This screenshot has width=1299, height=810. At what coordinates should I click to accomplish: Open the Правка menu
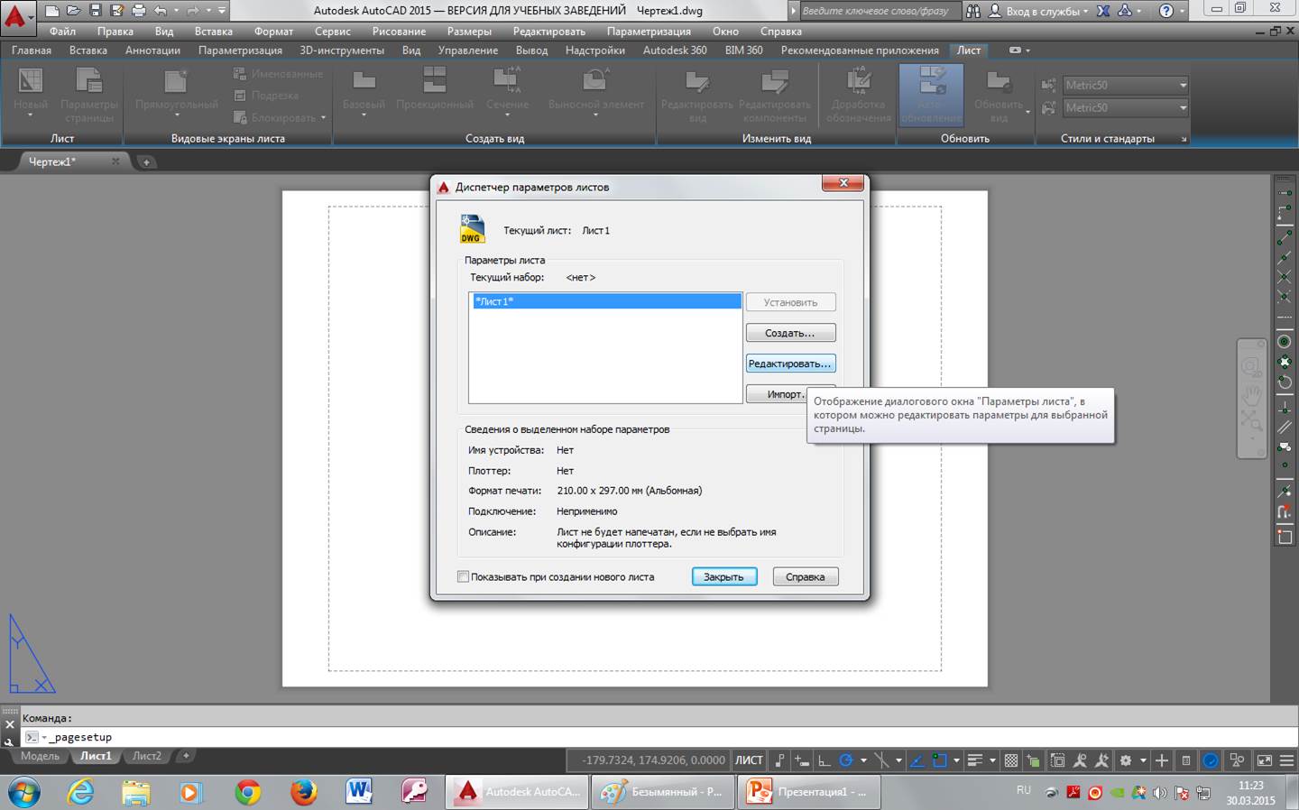[x=115, y=32]
